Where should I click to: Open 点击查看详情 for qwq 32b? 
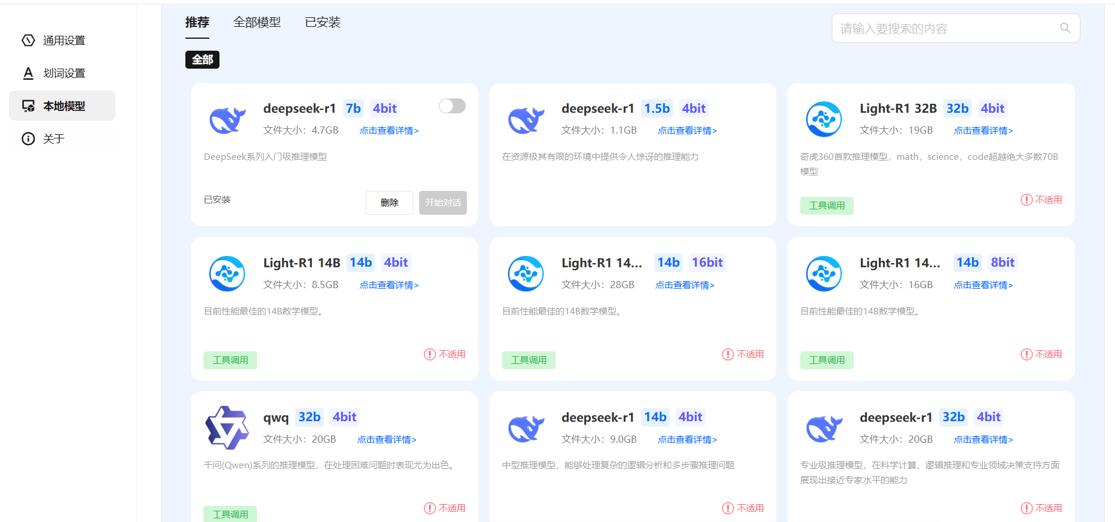tap(387, 440)
